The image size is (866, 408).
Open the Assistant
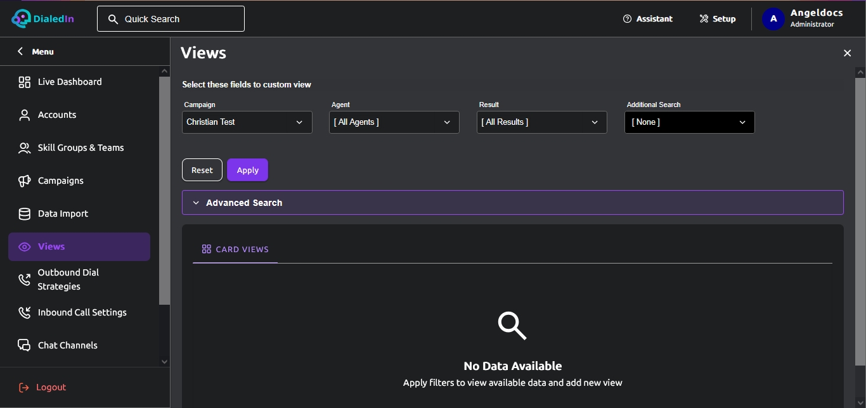pyautogui.click(x=648, y=19)
